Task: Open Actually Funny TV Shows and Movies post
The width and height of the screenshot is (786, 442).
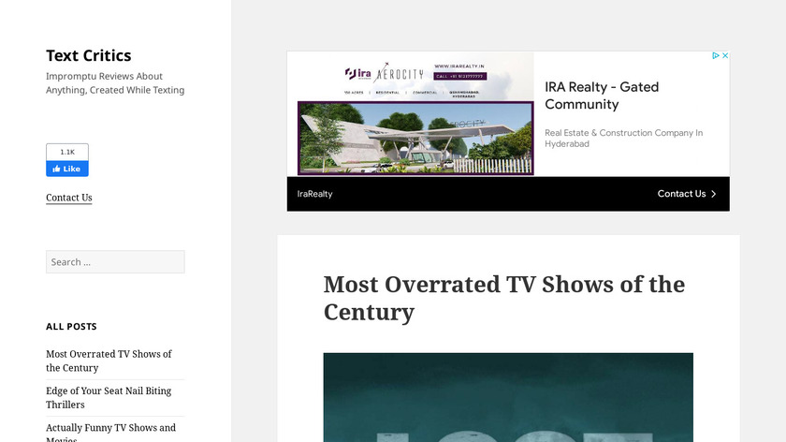Action: coord(110,432)
